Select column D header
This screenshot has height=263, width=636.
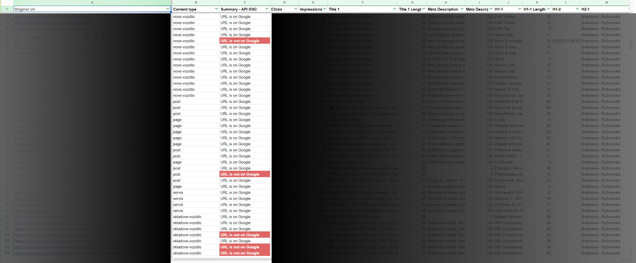(284, 2)
